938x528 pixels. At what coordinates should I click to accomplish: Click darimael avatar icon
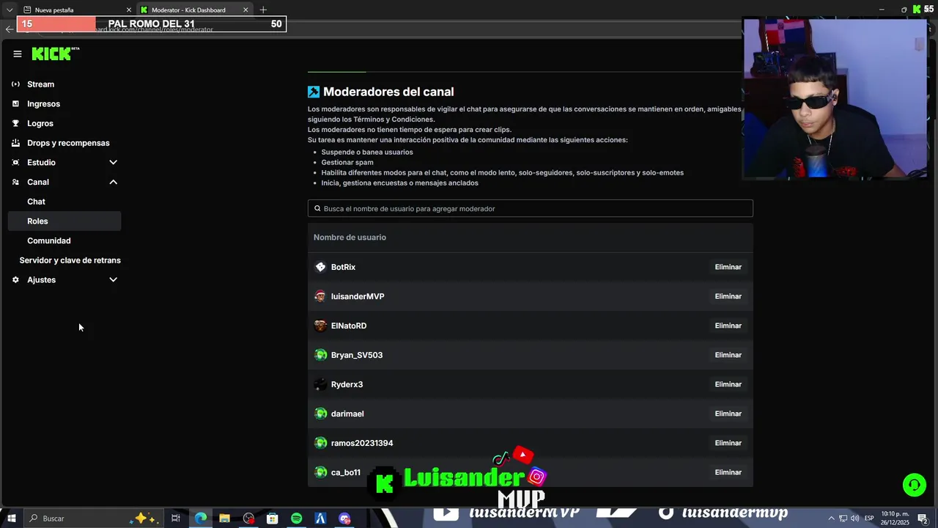point(320,414)
